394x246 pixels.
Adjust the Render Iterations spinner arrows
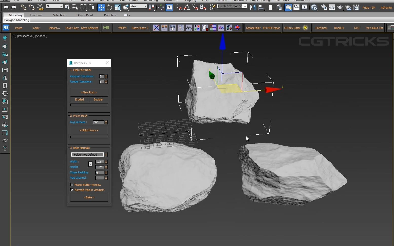click(106, 82)
